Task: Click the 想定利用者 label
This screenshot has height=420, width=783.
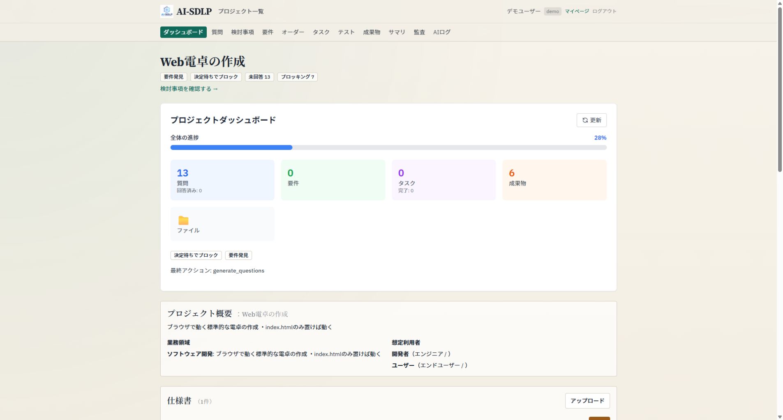Action: coord(406,342)
